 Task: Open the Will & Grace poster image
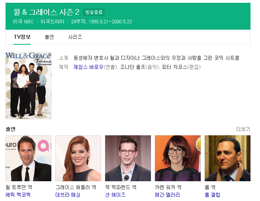point(28,85)
